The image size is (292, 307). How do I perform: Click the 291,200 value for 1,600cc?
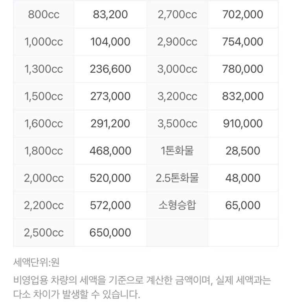point(110,123)
